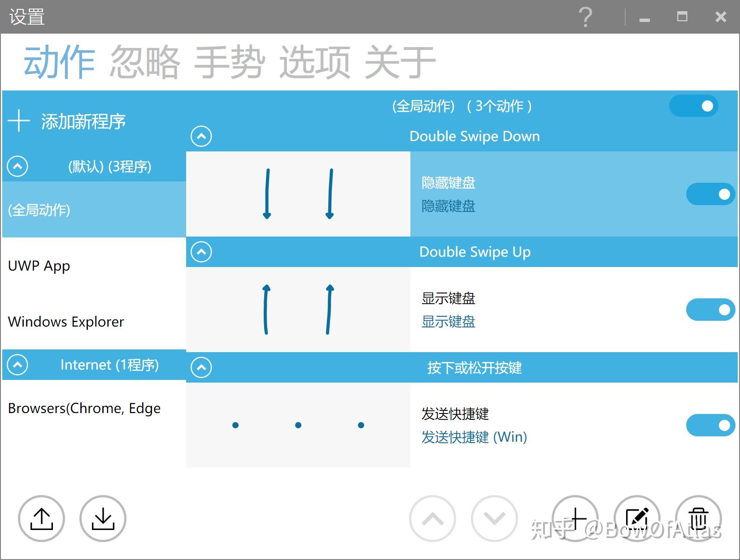Screen dimensions: 740x560
Task: Select the Windows Explorer entry
Action: tap(94, 321)
